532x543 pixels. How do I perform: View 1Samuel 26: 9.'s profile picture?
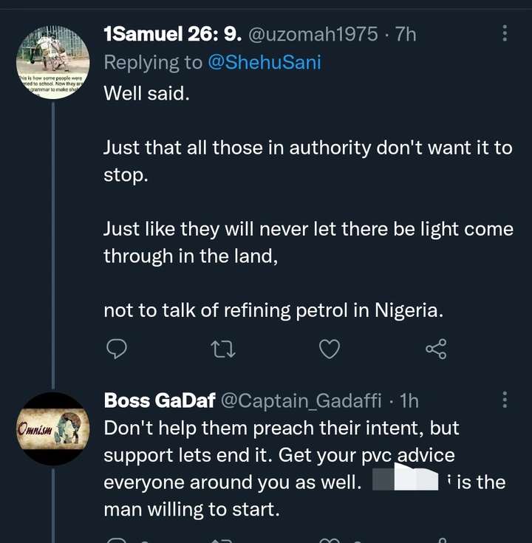52,63
